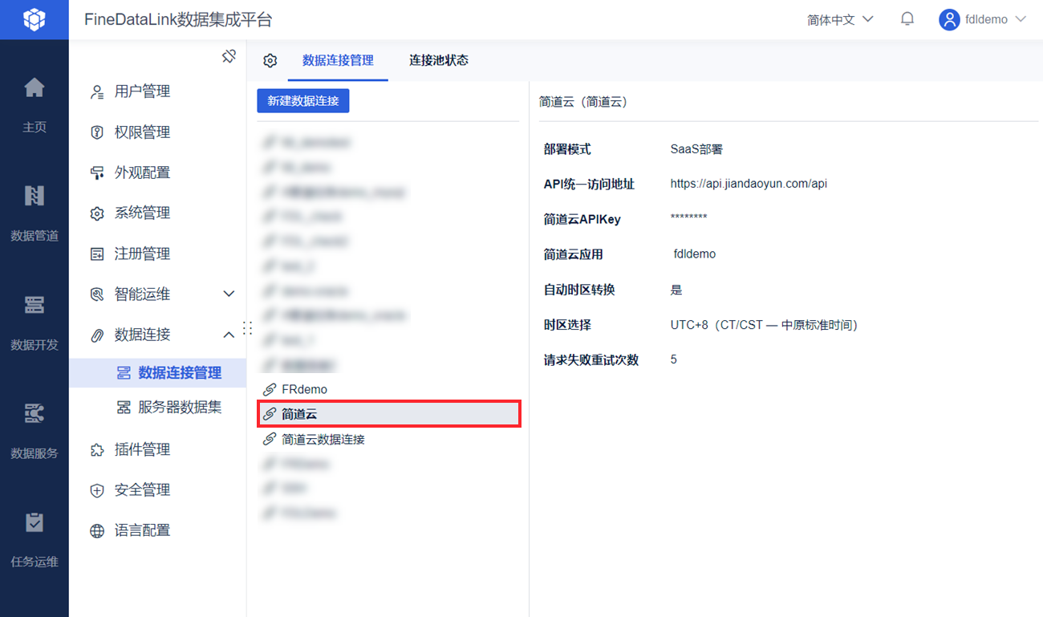Unpin the side menu with pin icon
1043x617 pixels.
(229, 56)
